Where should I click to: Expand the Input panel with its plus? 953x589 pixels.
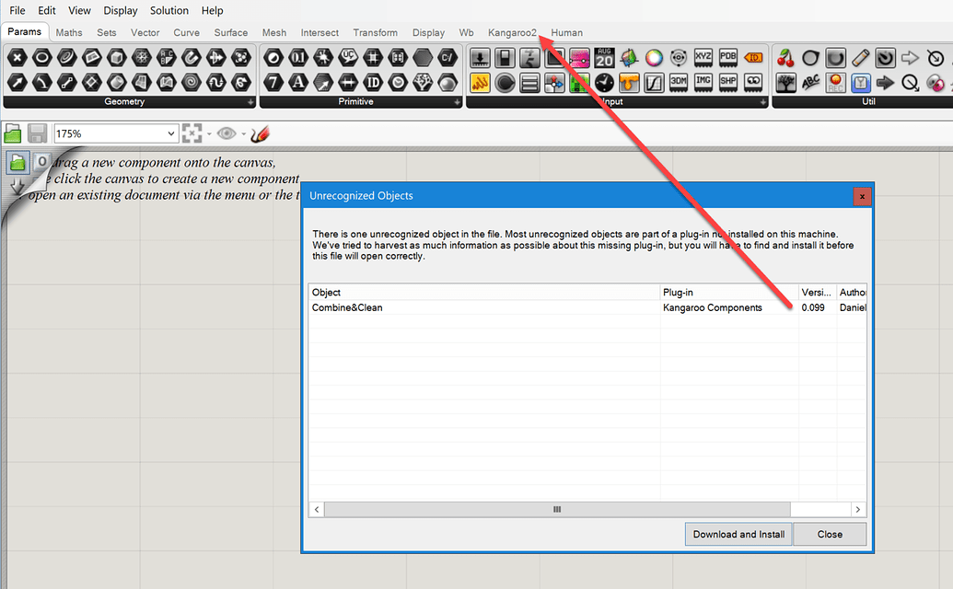pyautogui.click(x=762, y=103)
